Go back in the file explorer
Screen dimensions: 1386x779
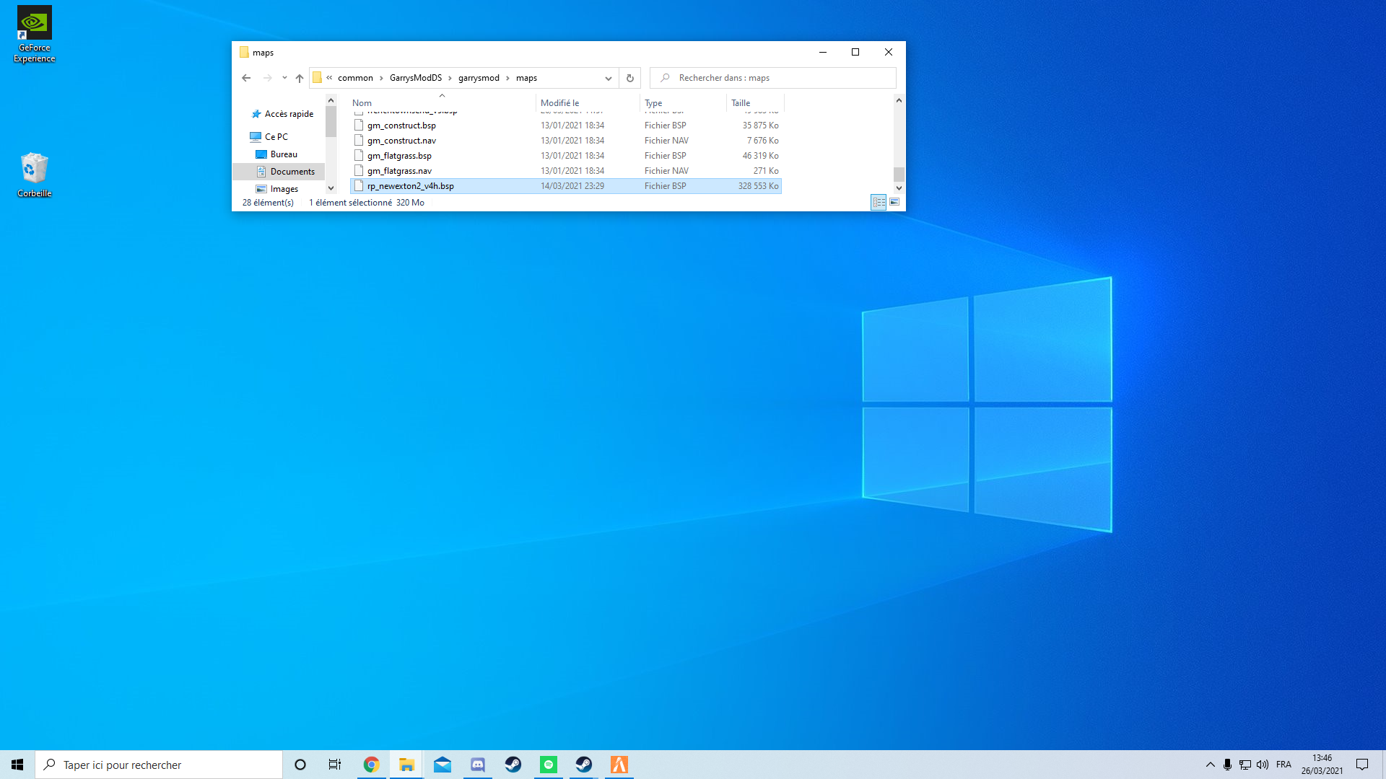246,78
